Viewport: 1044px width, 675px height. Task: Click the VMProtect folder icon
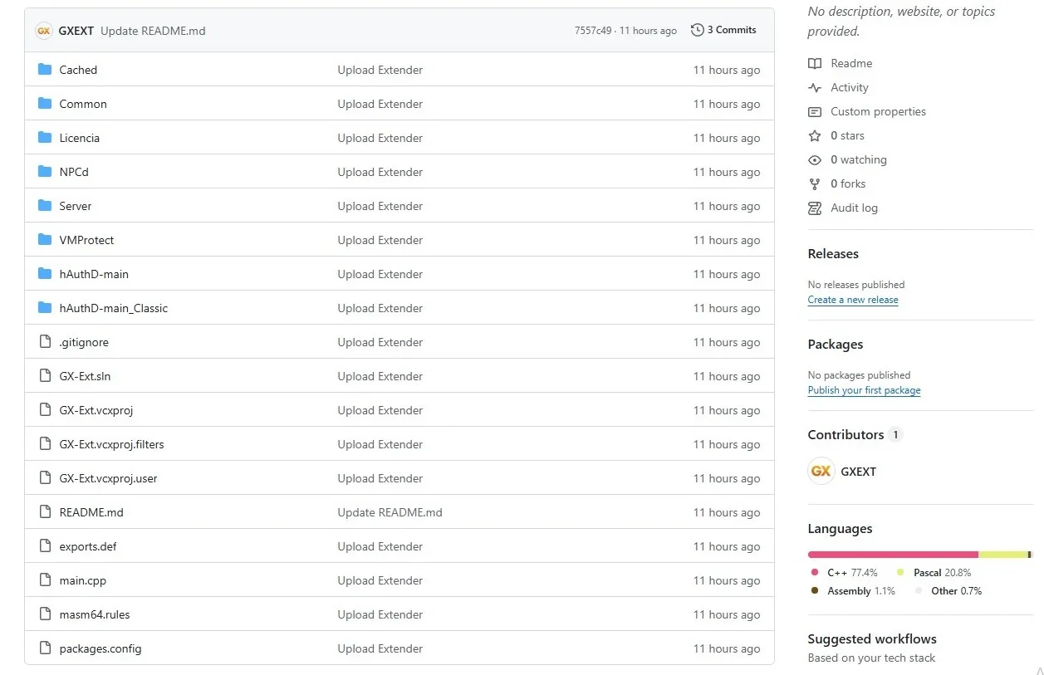[45, 240]
